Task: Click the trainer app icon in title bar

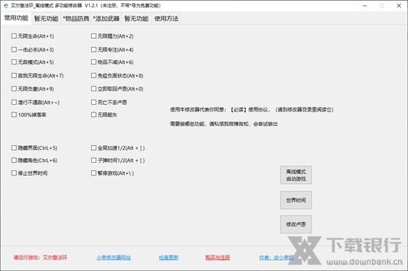Action: 6,5
